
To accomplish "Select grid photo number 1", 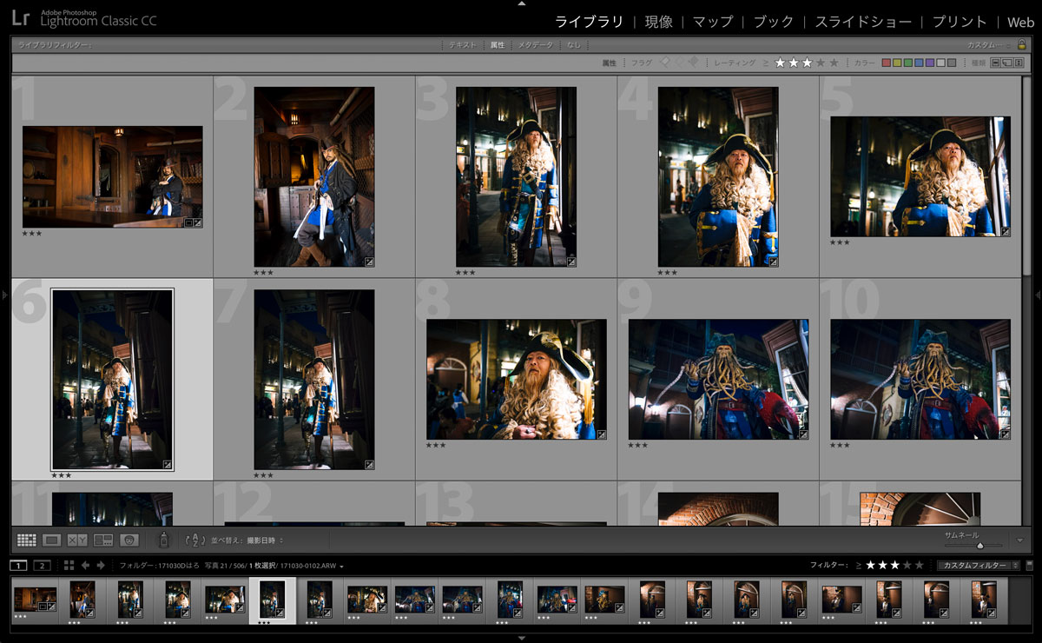I will (113, 177).
